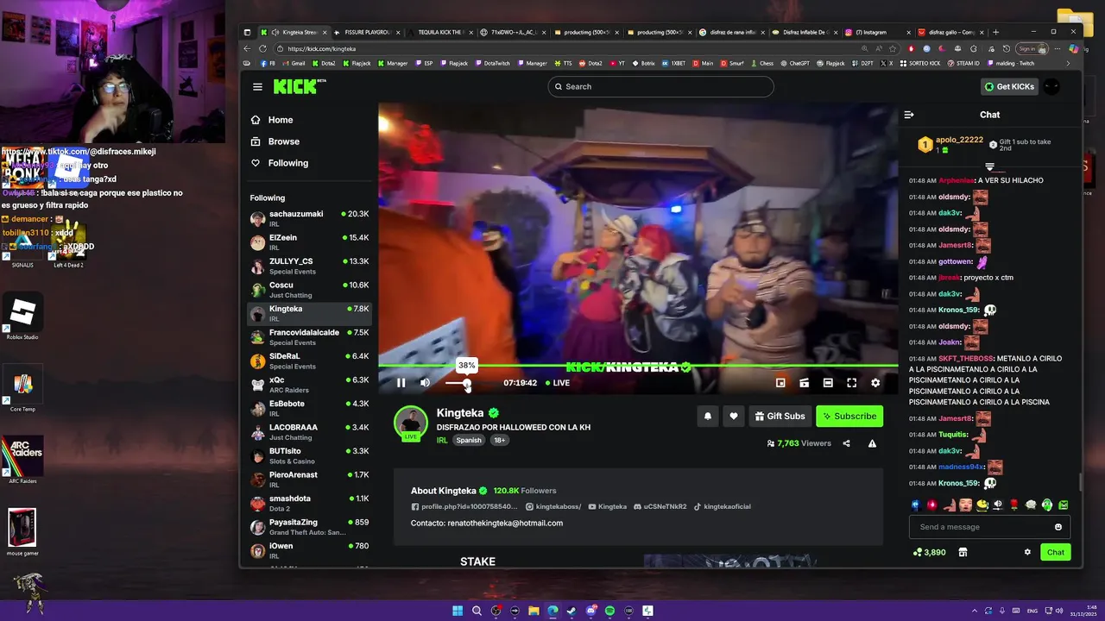Open the Windows Start menu
This screenshot has height=621, width=1105.
(x=458, y=611)
